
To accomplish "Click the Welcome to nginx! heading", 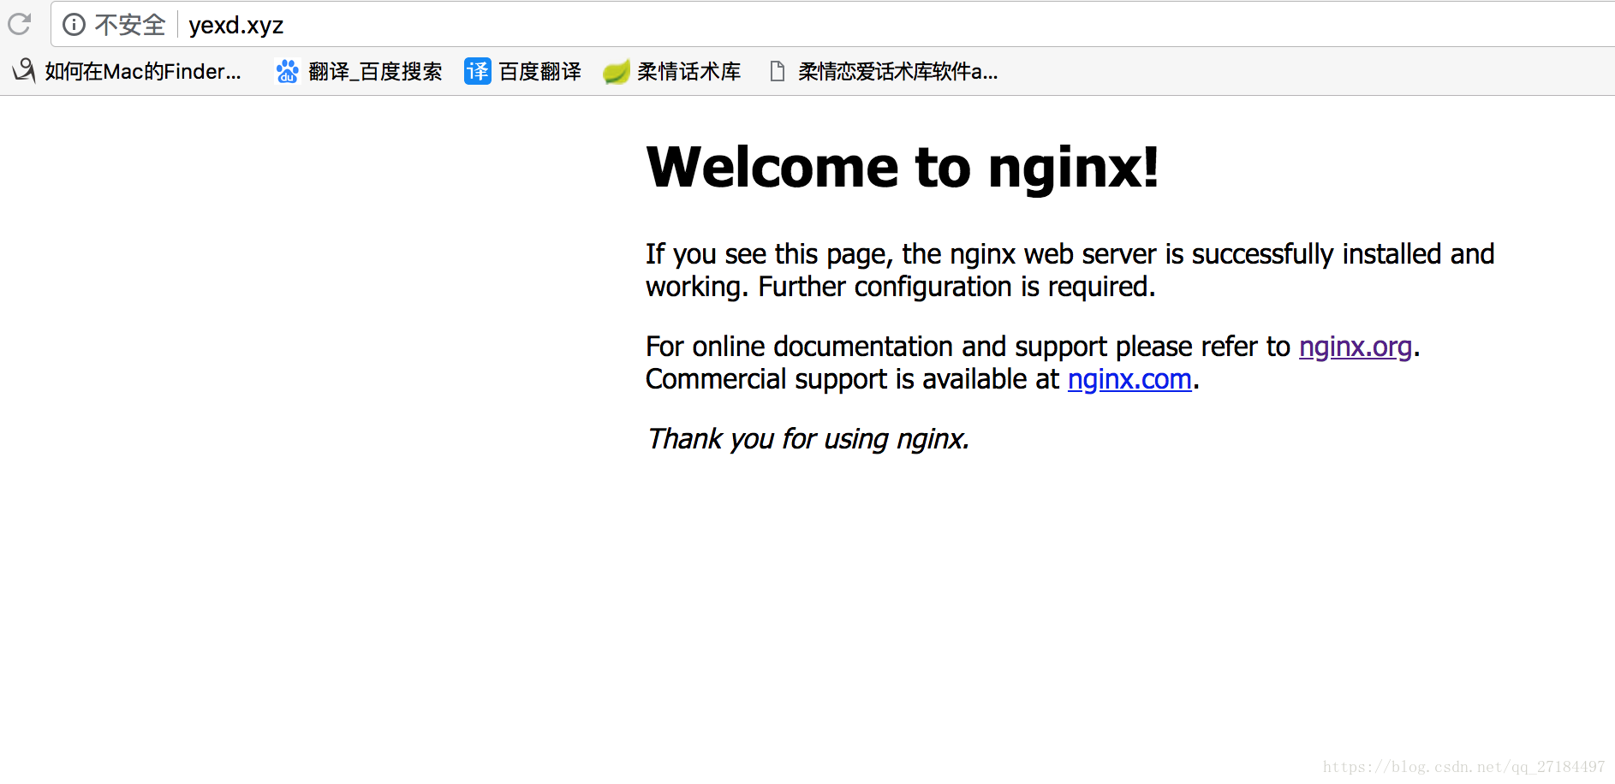I will (x=903, y=167).
